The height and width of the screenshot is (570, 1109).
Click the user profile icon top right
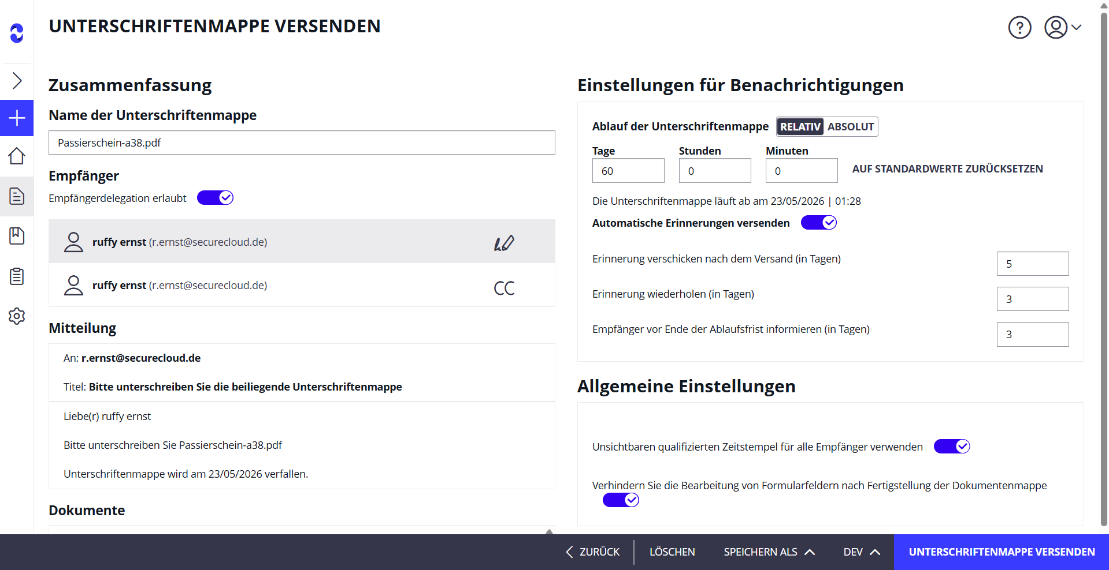click(x=1056, y=27)
